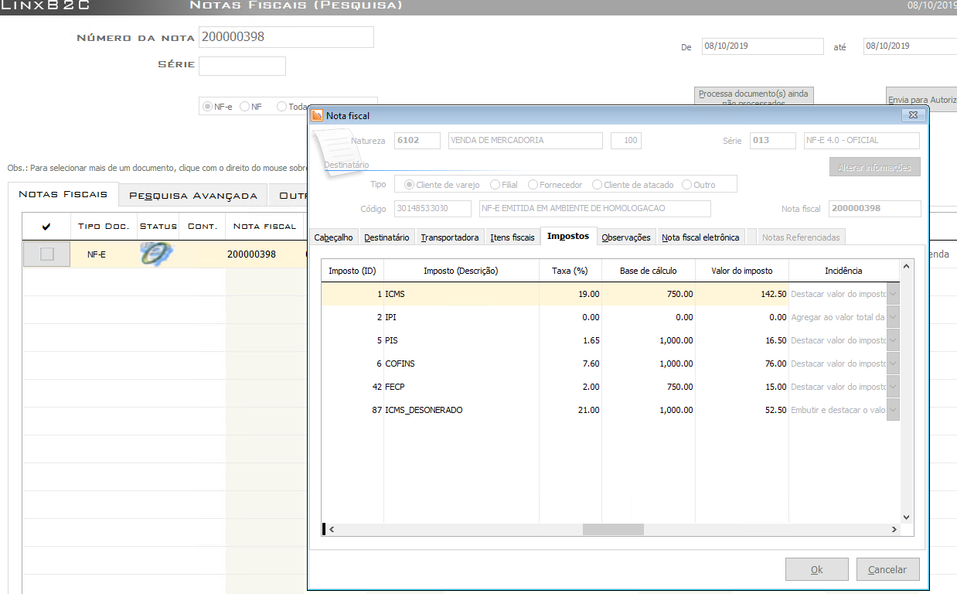Screen dimensions: 957x594
Task: Open the ICMS_DESONERADO incidência dropdown
Action: pyautogui.click(x=893, y=410)
